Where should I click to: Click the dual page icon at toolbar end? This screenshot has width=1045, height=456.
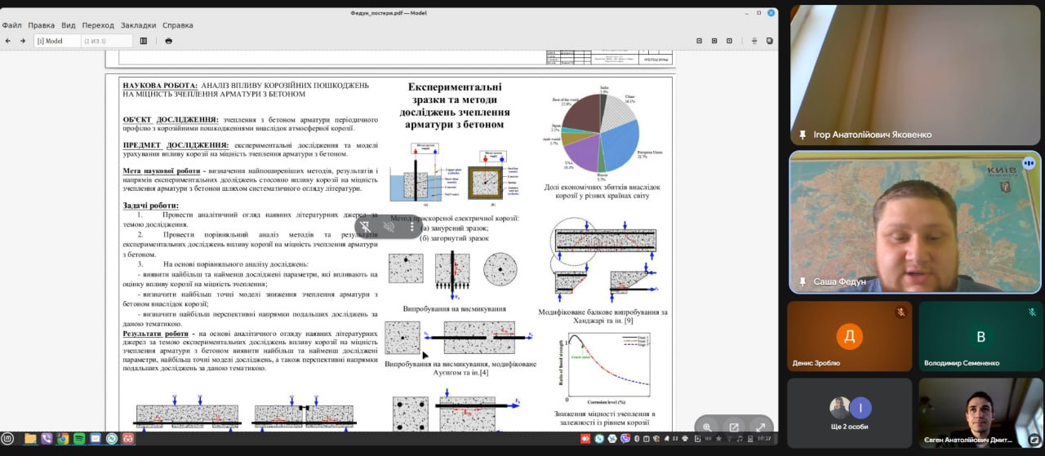click(769, 41)
